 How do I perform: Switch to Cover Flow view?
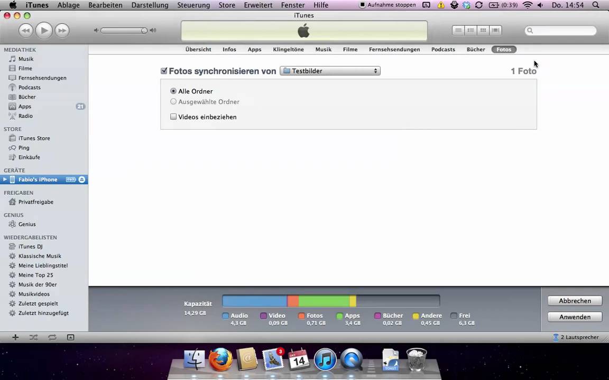point(495,30)
